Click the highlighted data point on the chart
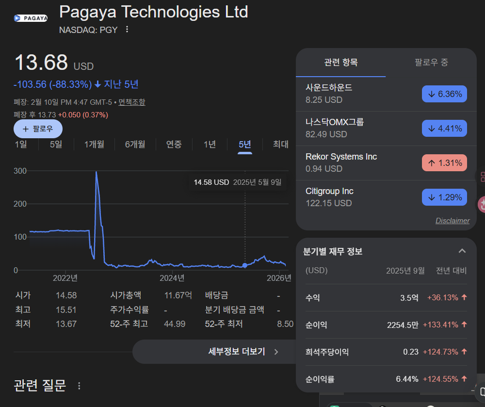Viewport: 485px width, 407px height. point(245,265)
